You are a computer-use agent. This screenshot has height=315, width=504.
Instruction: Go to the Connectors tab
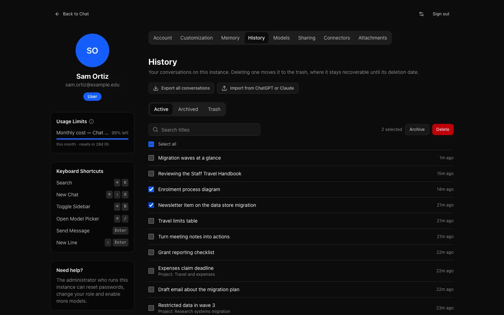[337, 38]
